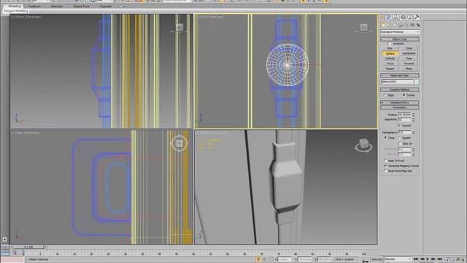The image size is (467, 263).
Task: Click the Box primitive button
Action: (x=390, y=48)
